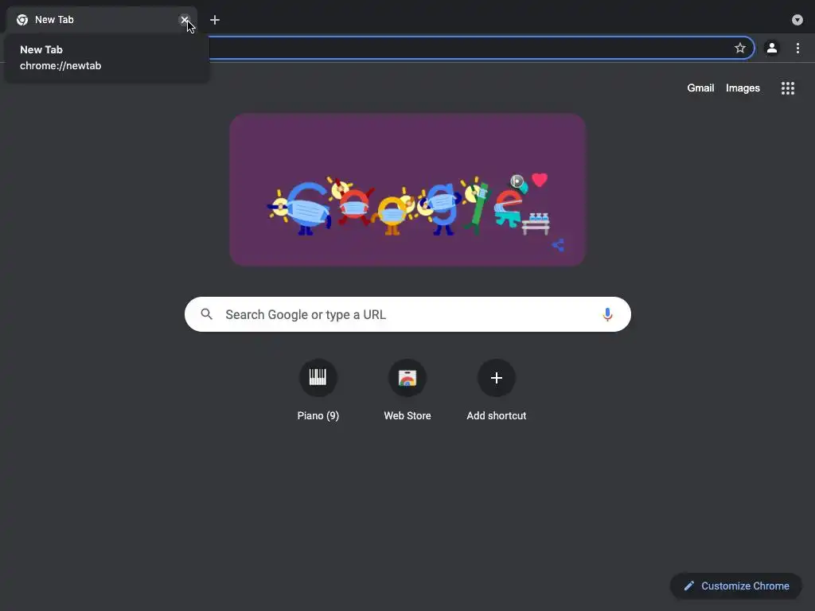
Task: Click the red heart on the doodle
Action: pyautogui.click(x=540, y=179)
